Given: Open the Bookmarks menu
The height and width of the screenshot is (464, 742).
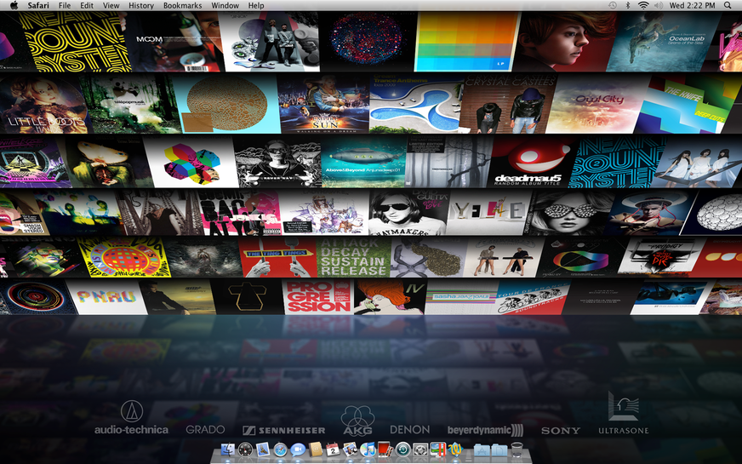Looking at the screenshot, I should pyautogui.click(x=183, y=5).
